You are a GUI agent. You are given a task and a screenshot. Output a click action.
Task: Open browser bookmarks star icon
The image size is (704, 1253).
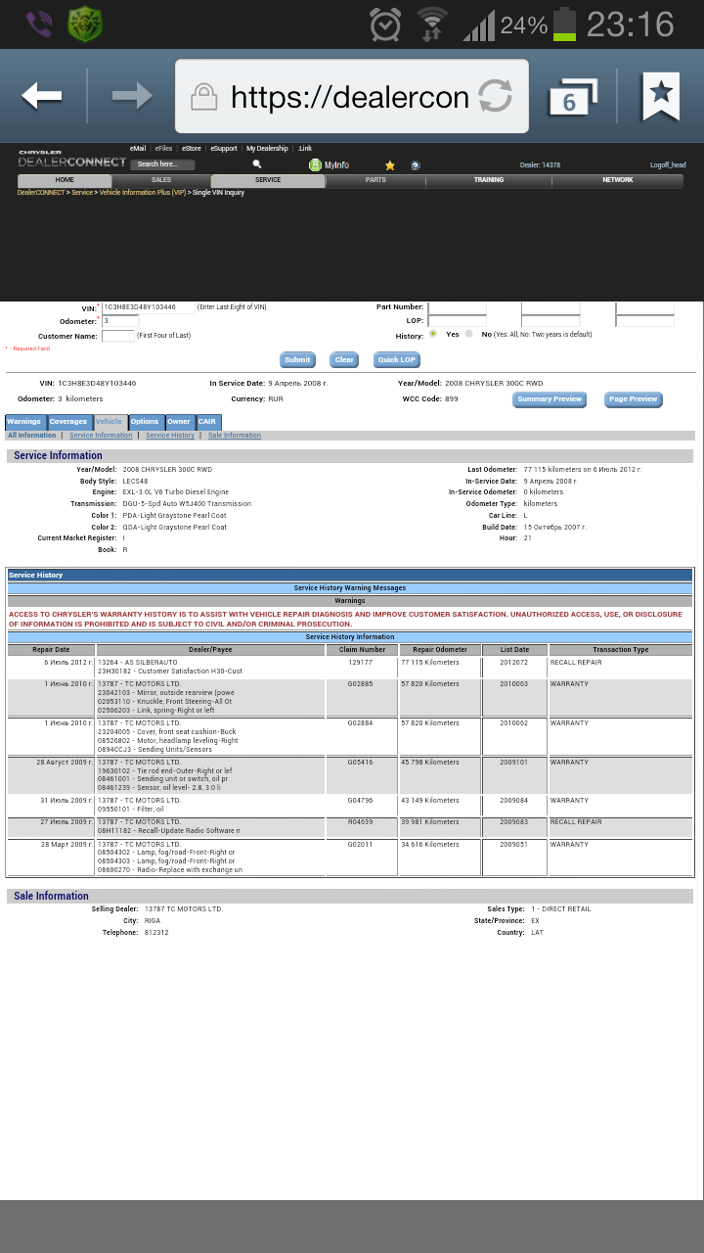[661, 96]
